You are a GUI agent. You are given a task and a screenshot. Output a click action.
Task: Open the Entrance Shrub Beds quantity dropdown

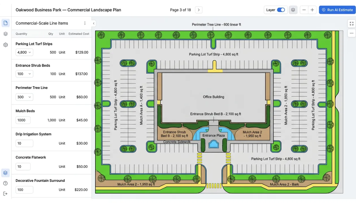pyautogui.click(x=24, y=74)
